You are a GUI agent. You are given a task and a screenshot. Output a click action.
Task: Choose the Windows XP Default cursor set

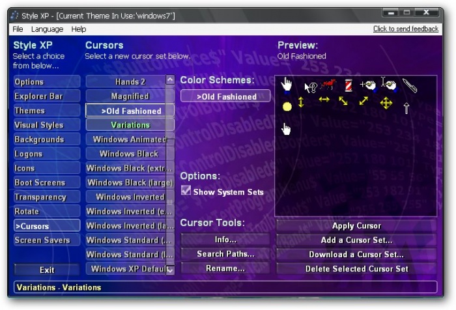pyautogui.click(x=130, y=269)
